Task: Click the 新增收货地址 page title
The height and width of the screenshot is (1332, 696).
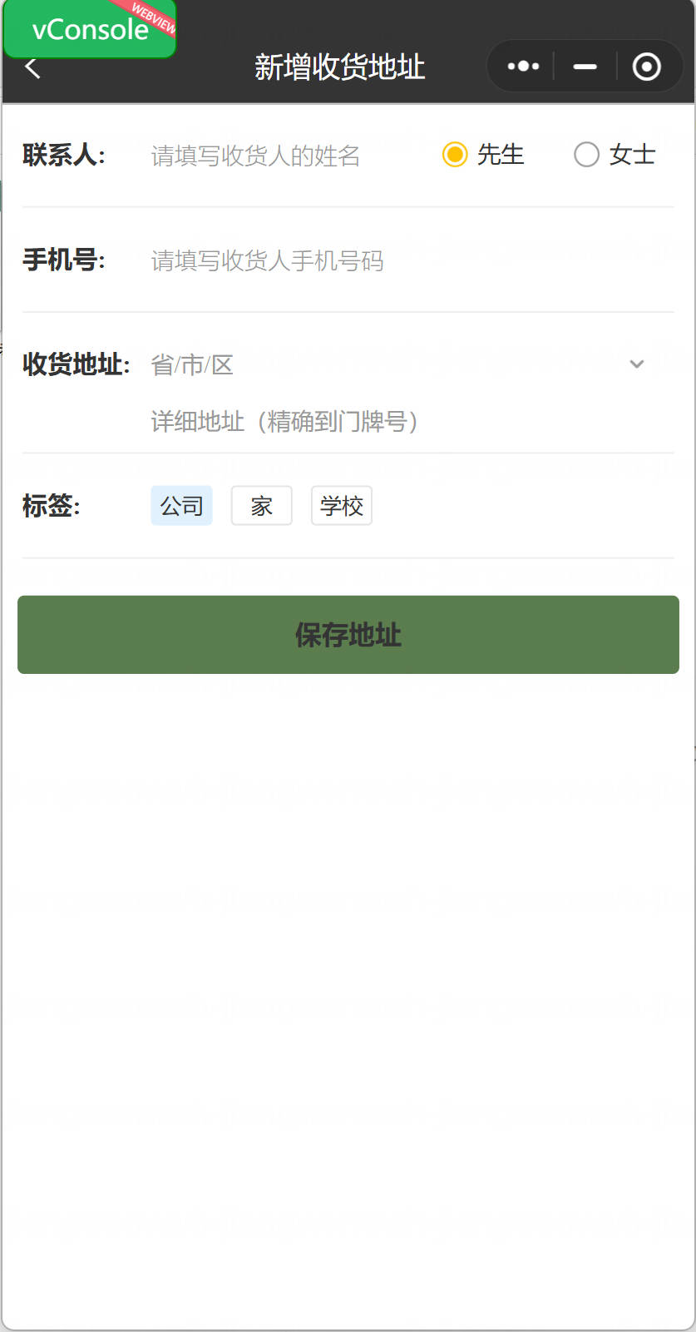Action: click(339, 67)
